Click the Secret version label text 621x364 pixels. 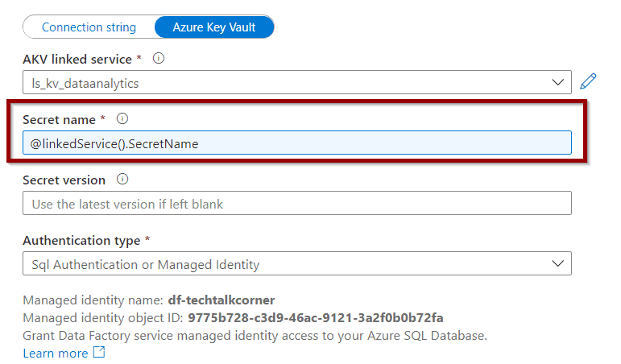64,180
